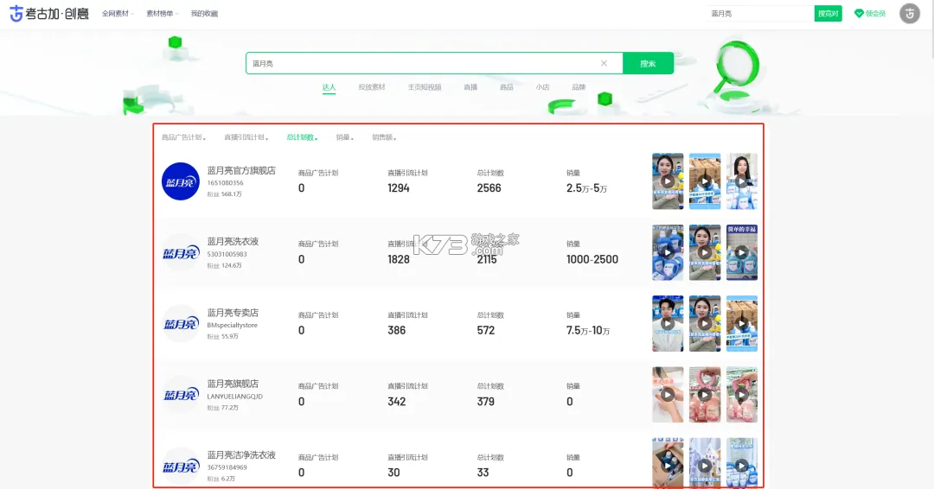Screen dimensions: 934x489
Task: Open the 蓝月亮洗衣液 name link
Action: (x=233, y=242)
